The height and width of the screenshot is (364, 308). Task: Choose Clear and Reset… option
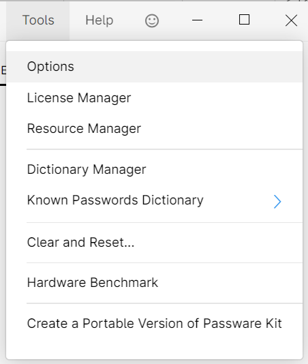(x=155, y=243)
